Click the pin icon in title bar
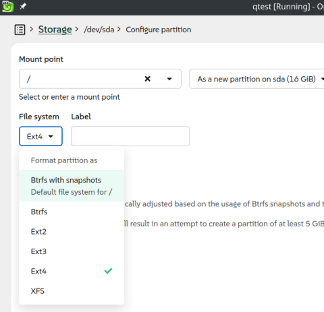This screenshot has width=324, height=312. (23, 6)
